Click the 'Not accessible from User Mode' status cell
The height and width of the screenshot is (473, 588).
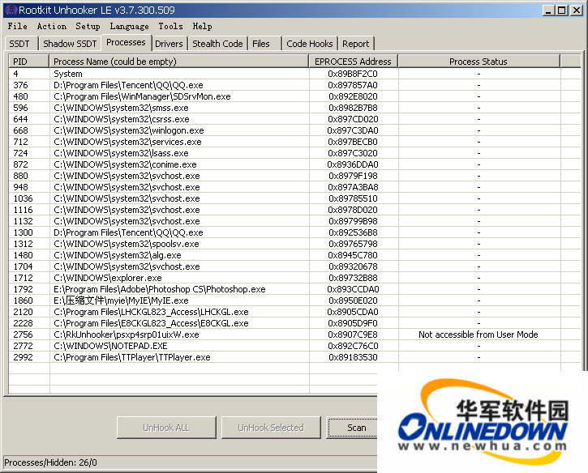(x=479, y=335)
